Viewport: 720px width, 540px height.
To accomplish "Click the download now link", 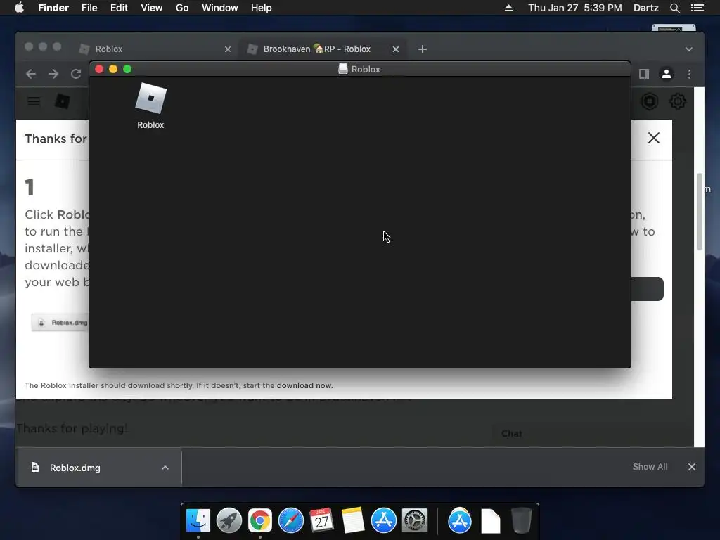I will 304,385.
